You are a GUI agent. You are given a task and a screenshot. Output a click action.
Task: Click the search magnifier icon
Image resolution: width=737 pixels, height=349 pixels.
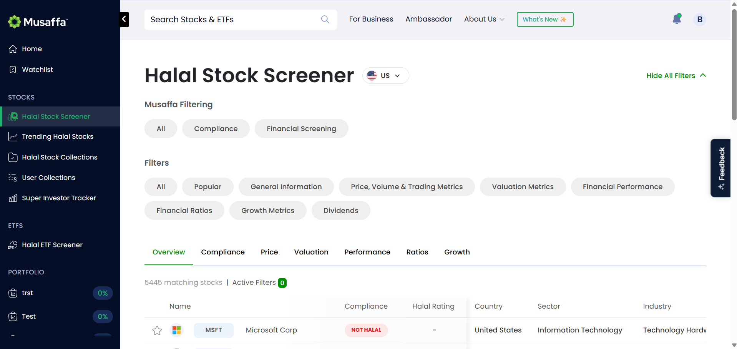click(x=325, y=19)
